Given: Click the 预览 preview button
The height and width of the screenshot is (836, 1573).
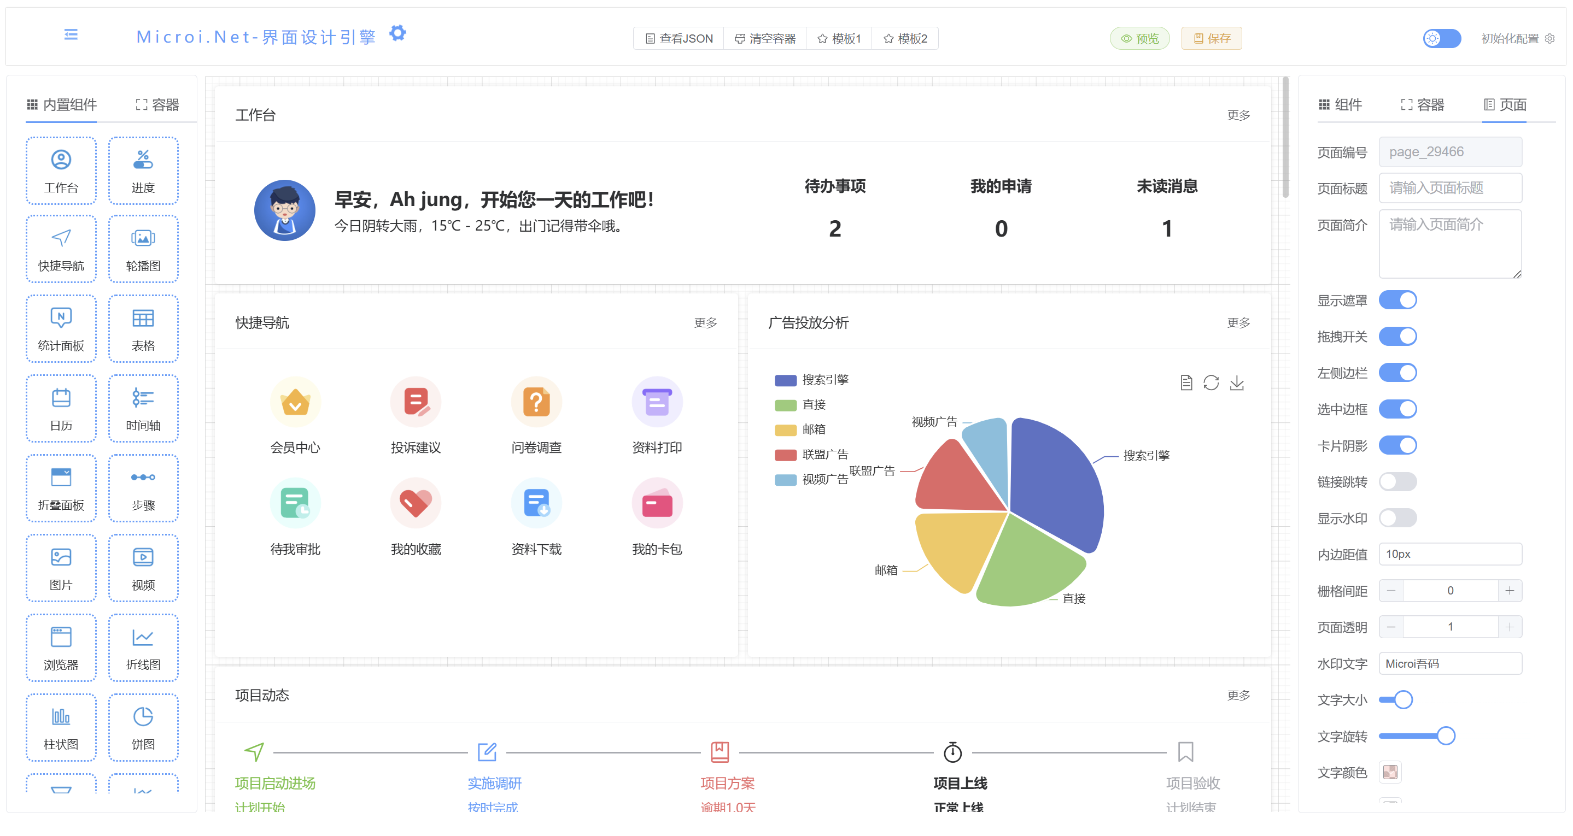Looking at the screenshot, I should (x=1139, y=38).
